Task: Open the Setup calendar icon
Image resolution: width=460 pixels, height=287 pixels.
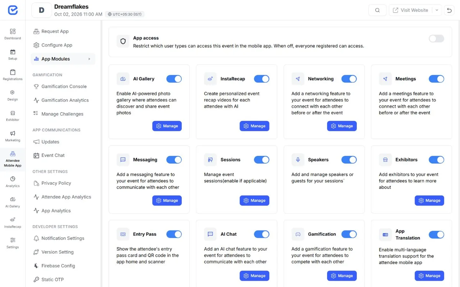Action: point(13,52)
